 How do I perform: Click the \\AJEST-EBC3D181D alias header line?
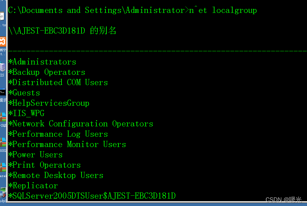[x=62, y=31]
